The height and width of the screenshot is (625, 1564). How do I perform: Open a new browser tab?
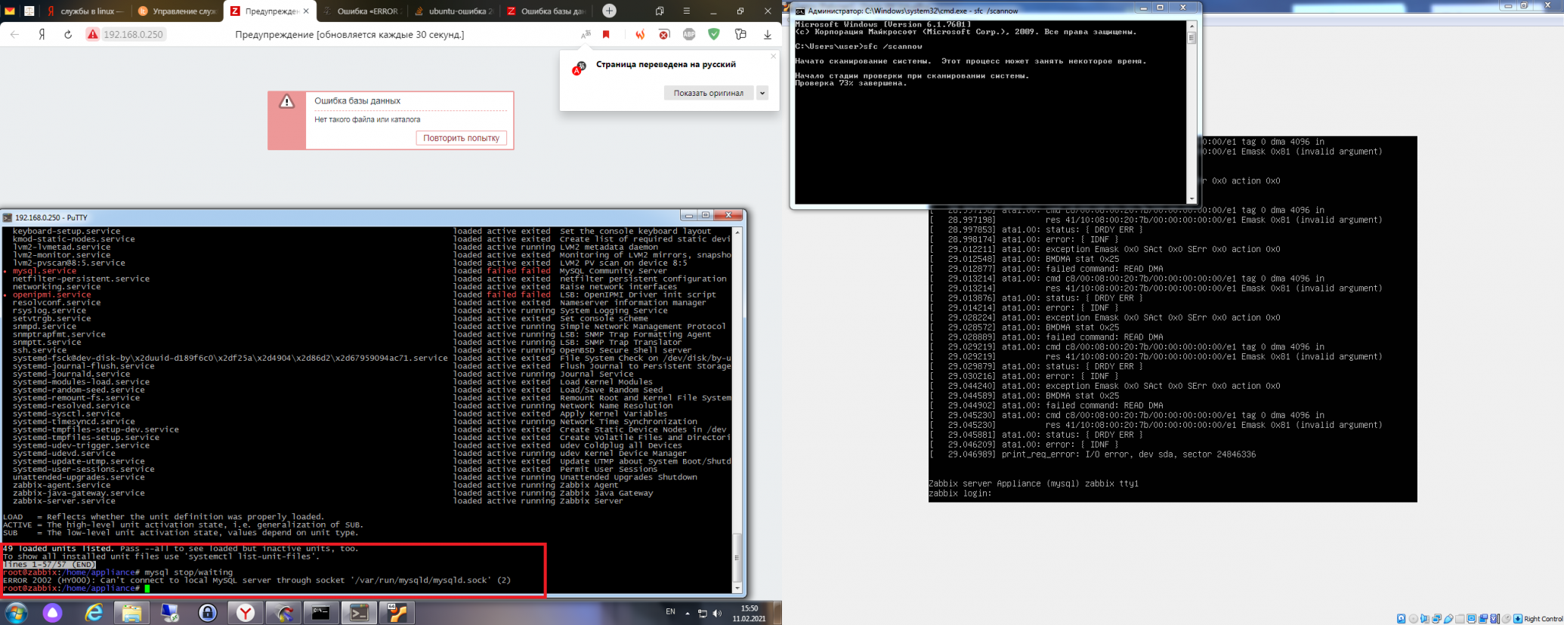pyautogui.click(x=610, y=11)
